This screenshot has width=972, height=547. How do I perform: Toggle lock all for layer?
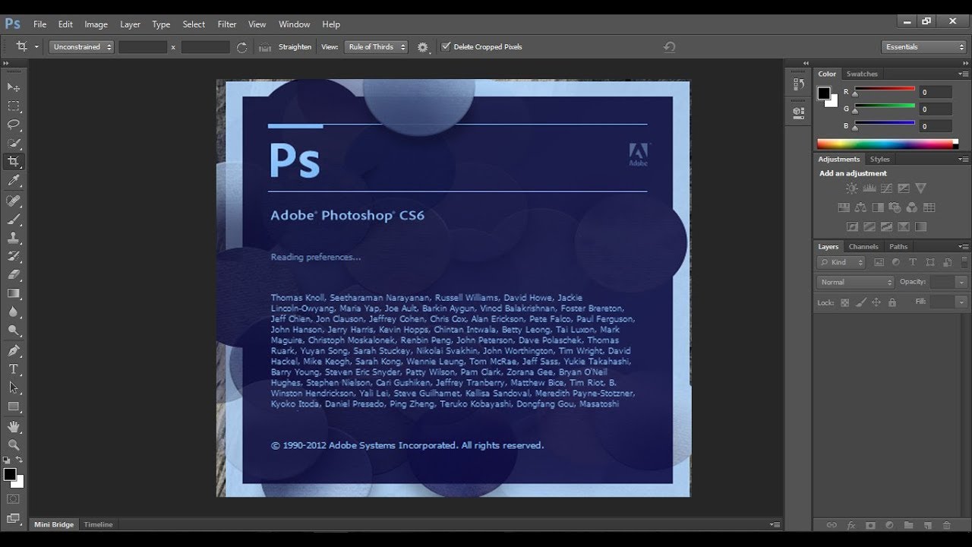(892, 302)
